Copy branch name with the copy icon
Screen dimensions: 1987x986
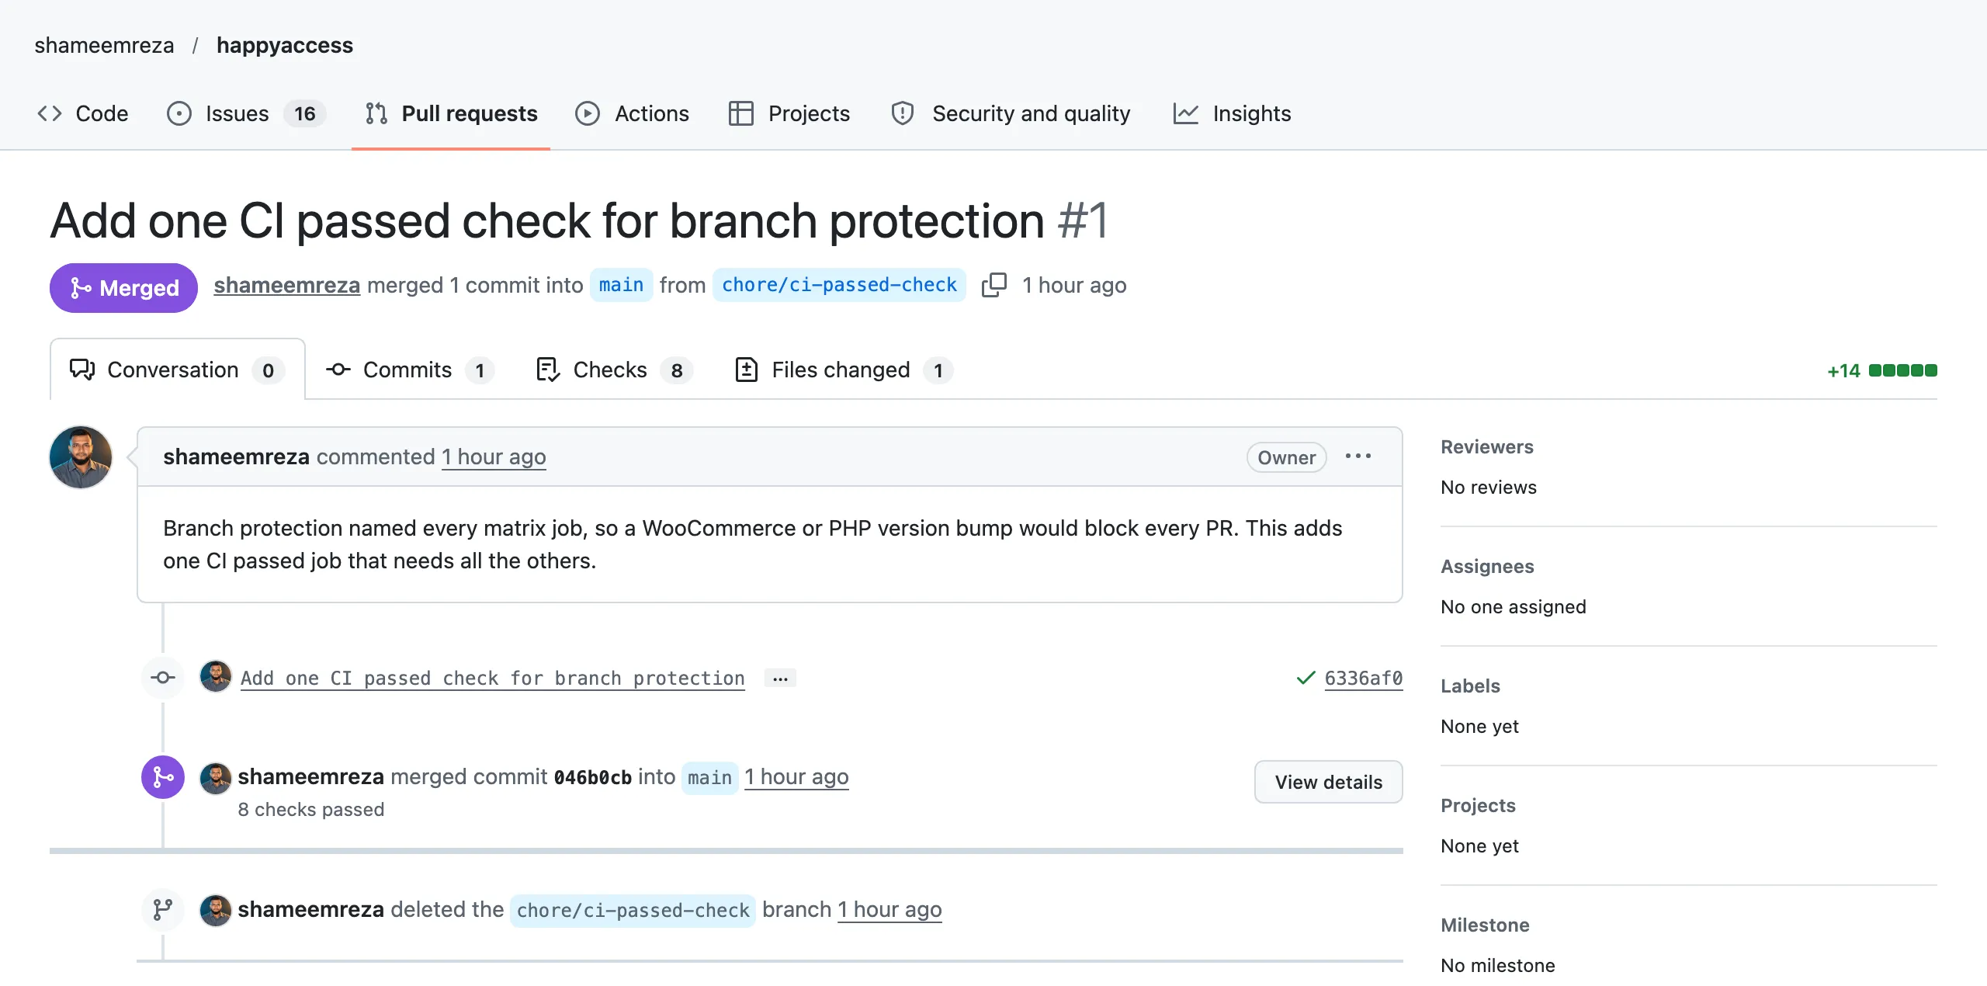[994, 285]
